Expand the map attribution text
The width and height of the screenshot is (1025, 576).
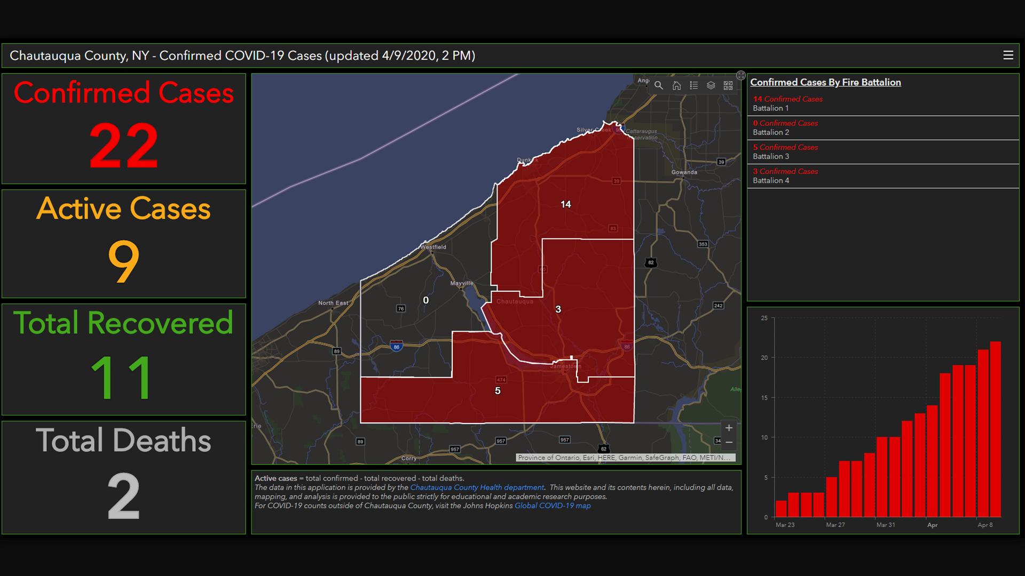point(625,458)
